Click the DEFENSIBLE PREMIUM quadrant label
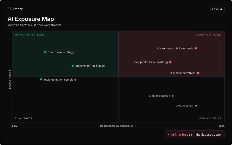 [30, 35]
